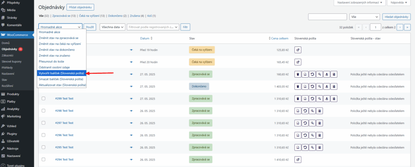Click the trash icon in the 160,65 Kč order row

[x=298, y=74]
